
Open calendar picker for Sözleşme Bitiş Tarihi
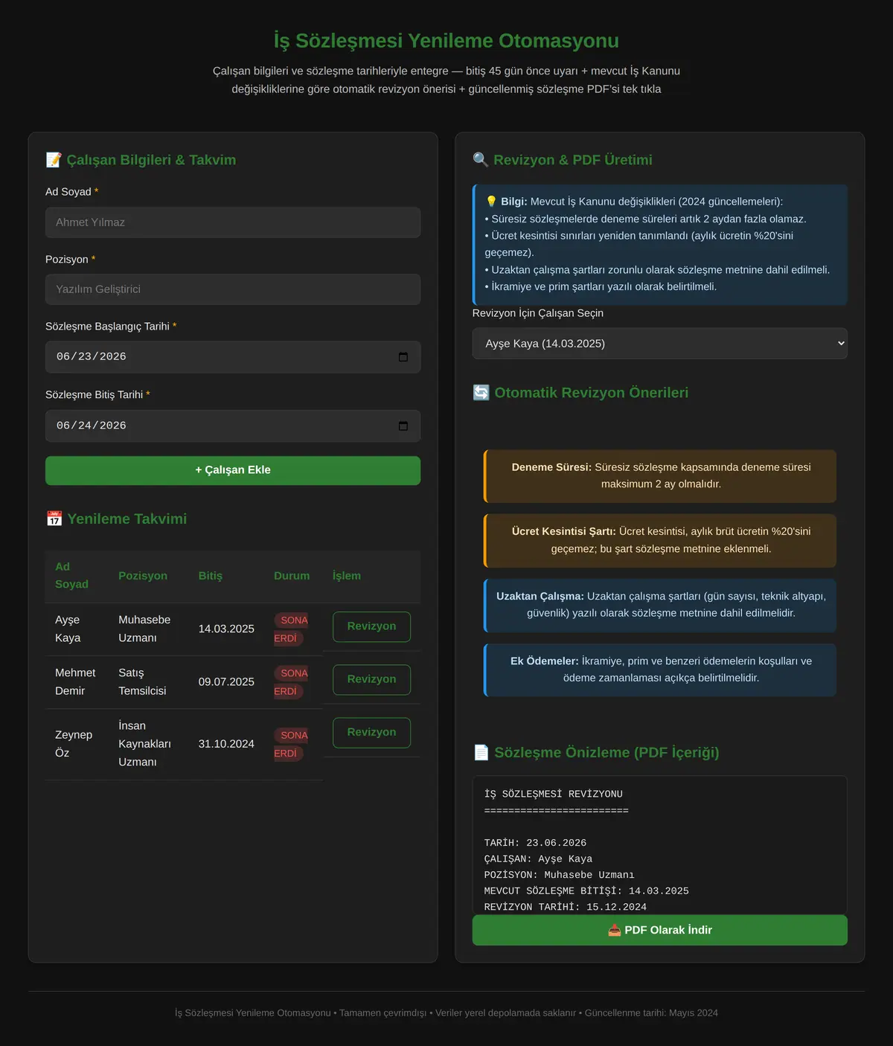point(403,426)
